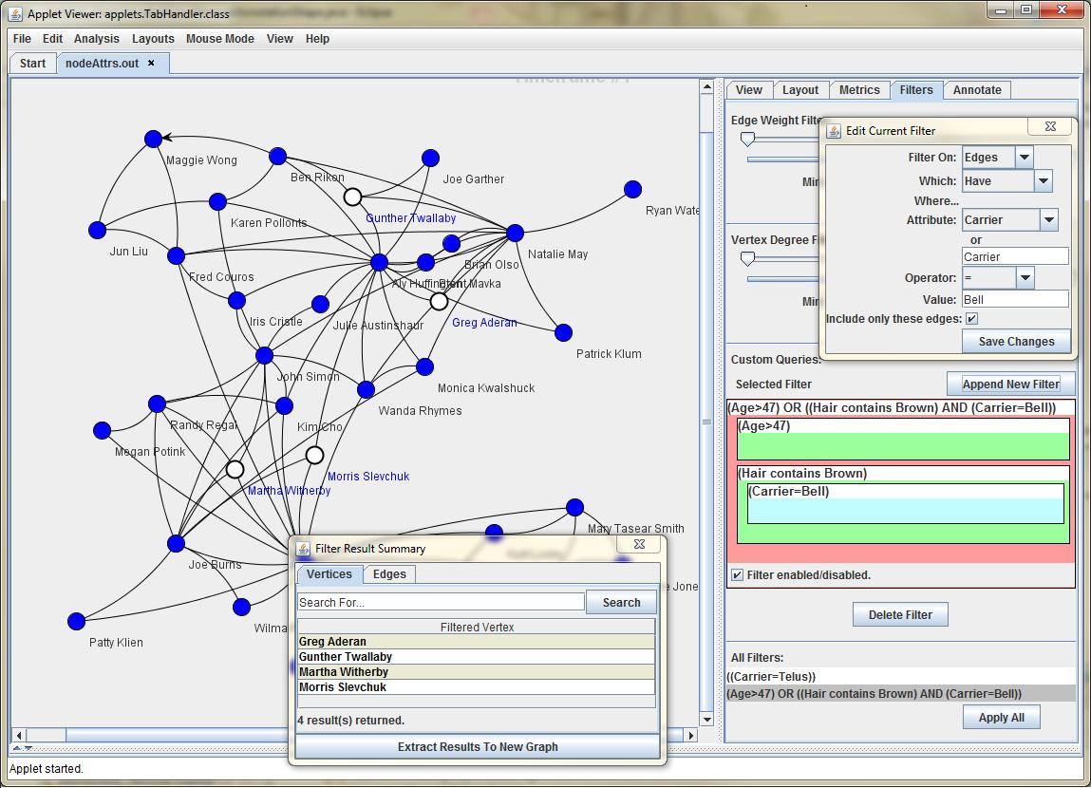Open the Analysis menu
1091x788 pixels.
tap(97, 39)
